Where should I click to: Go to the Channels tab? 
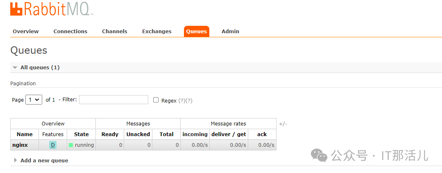[x=115, y=32]
